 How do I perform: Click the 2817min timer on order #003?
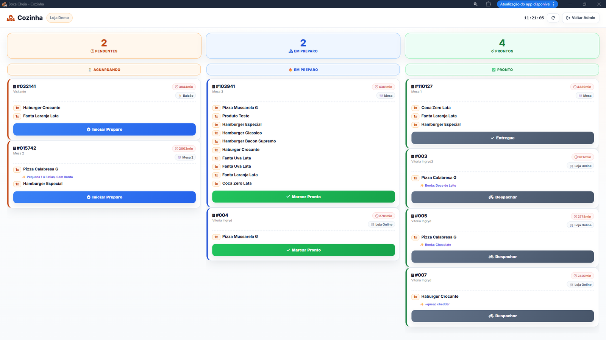tap(583, 157)
